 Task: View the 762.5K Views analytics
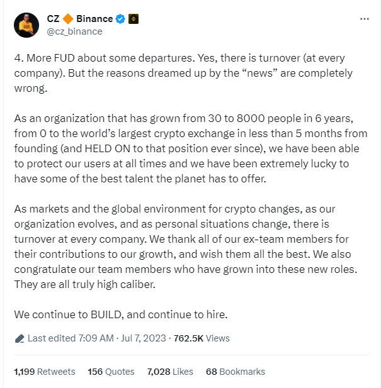pos(202,338)
